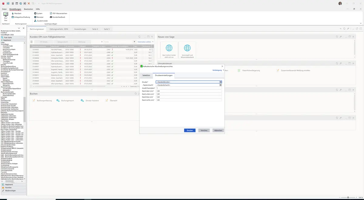This screenshot has height=200, width=364.
Task: Refresh the Kunden OPs panel
Action: [140, 37]
